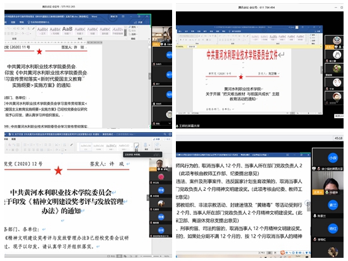This screenshot has height=261, width=348.
Task: Click the panda avatar participant thumbnail in top-right panel
Action: [337, 40]
